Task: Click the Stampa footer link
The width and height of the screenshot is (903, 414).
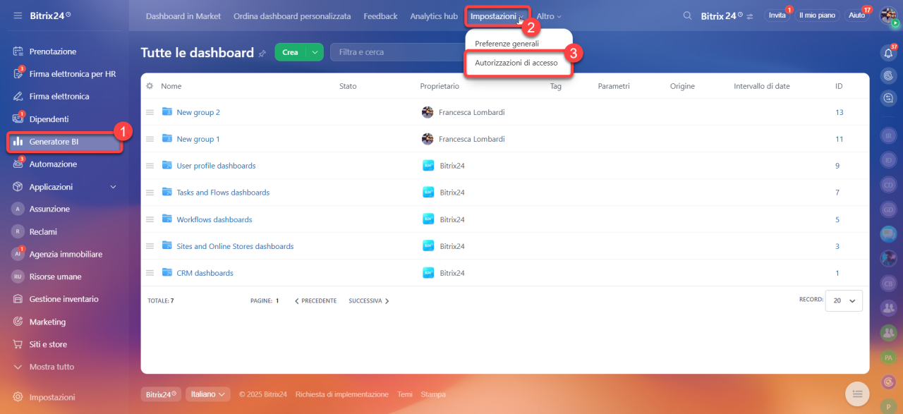Action: [433, 394]
